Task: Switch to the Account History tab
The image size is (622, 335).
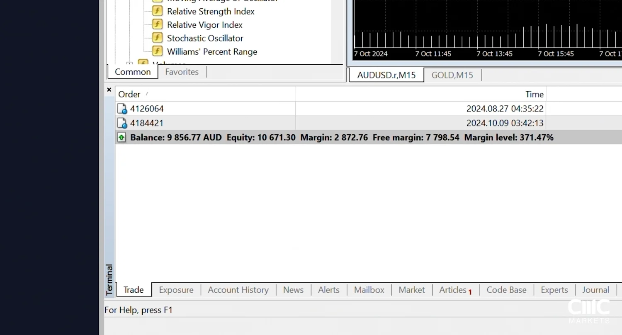Action: 238,289
